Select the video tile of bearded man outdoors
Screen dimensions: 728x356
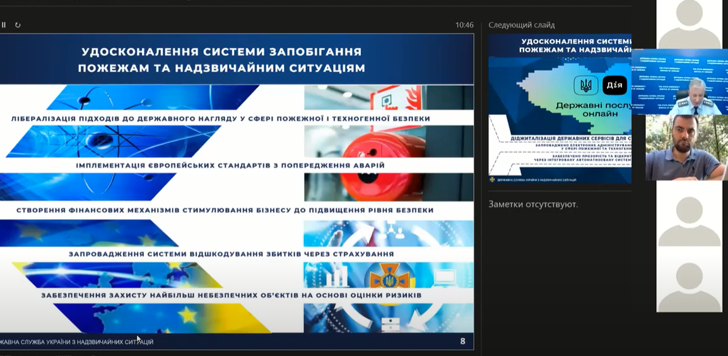[684, 148]
